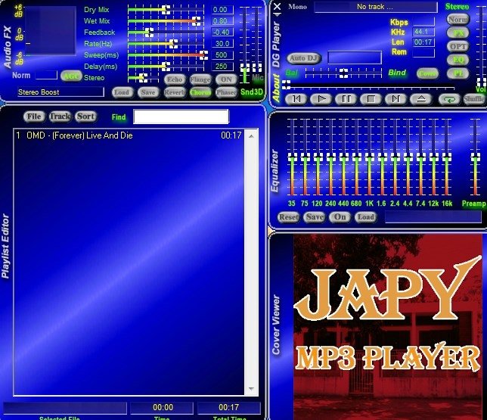The width and height of the screenshot is (487, 420).
Task: Skip to the next track
Action: tap(396, 99)
